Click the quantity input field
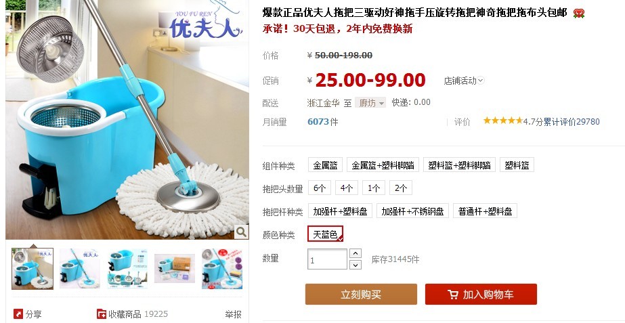Viewport: 625px width, 323px height. [x=327, y=259]
